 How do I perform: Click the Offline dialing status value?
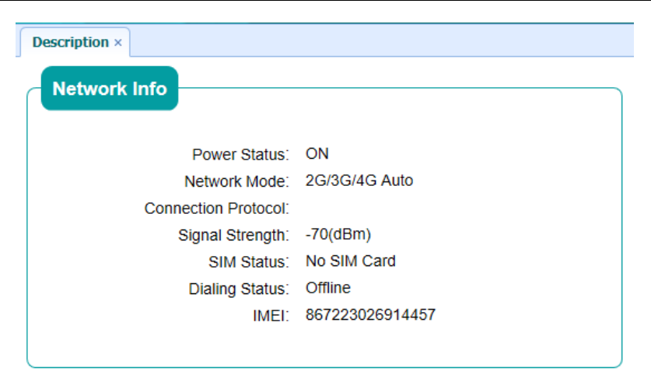(328, 288)
